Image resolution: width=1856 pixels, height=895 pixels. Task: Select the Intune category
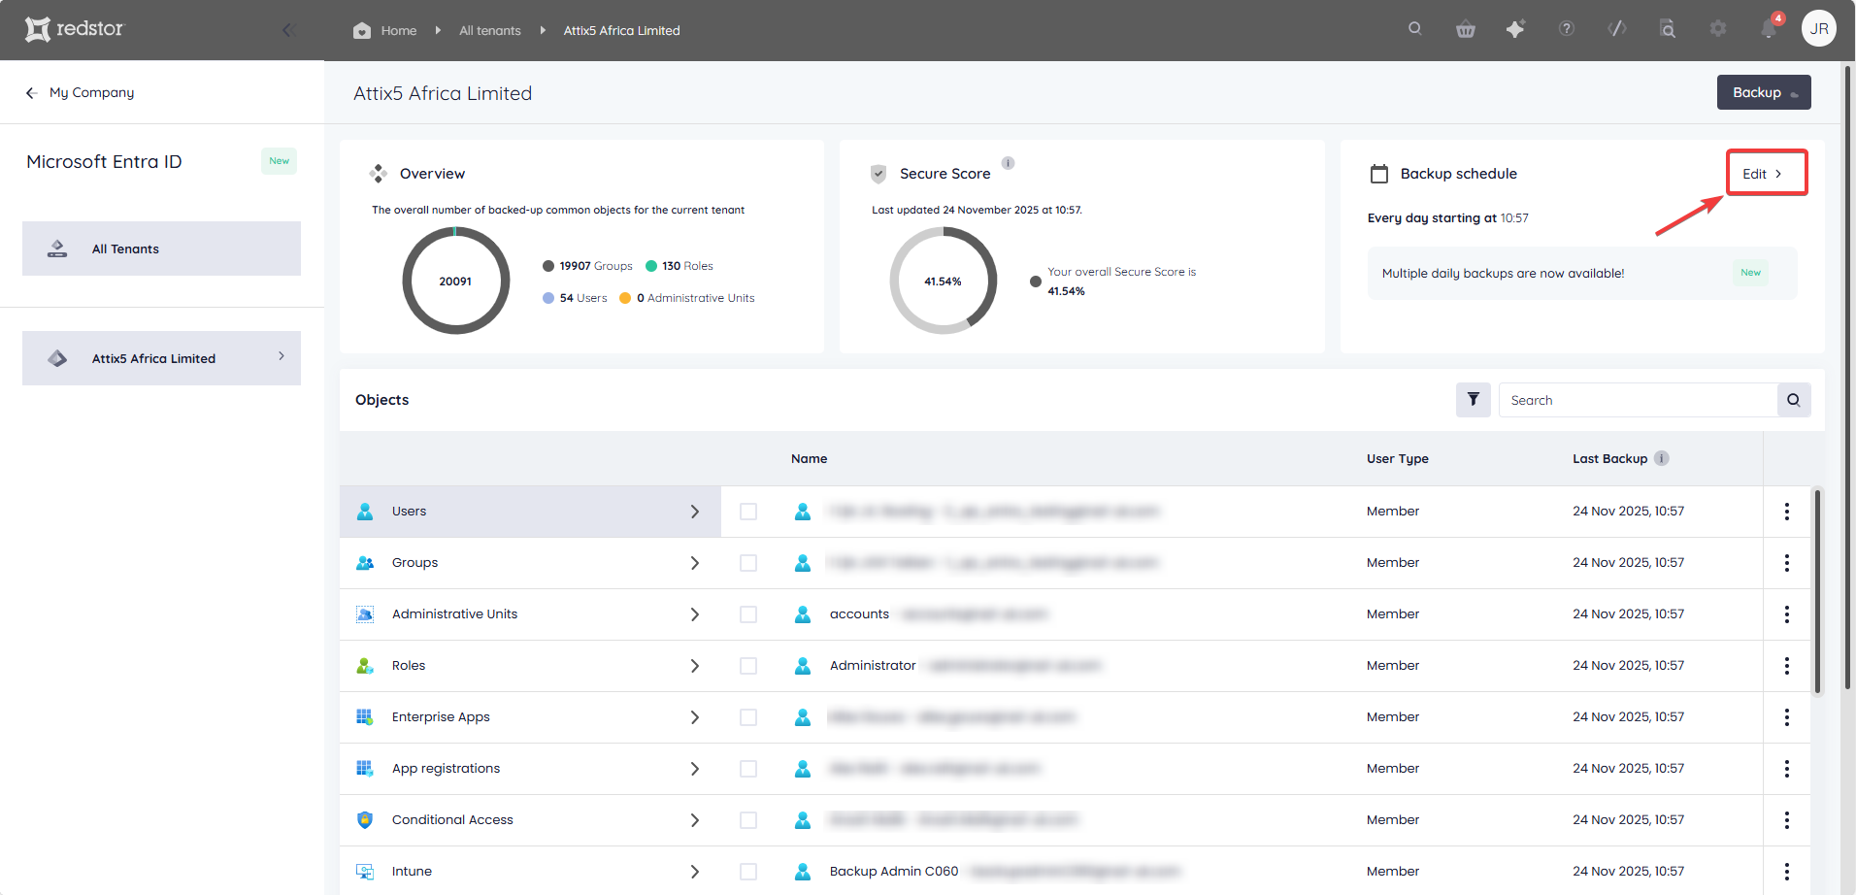coord(530,871)
